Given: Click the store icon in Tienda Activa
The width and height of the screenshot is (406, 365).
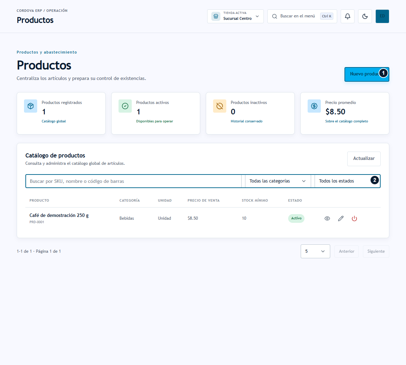Looking at the screenshot, I should 216,16.
